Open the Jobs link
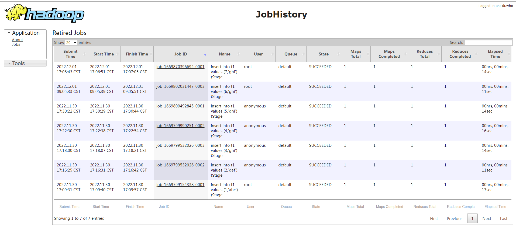 (16, 44)
